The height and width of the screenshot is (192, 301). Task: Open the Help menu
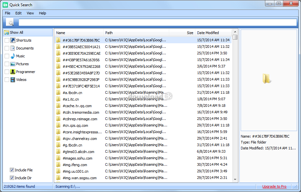[42, 13]
